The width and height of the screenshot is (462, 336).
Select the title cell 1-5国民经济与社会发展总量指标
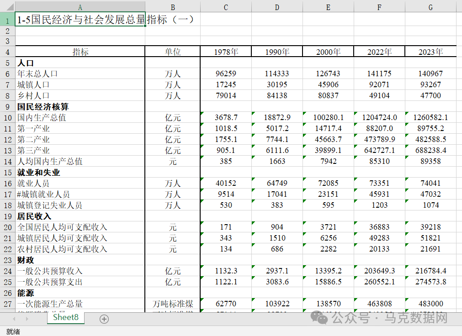coord(80,20)
